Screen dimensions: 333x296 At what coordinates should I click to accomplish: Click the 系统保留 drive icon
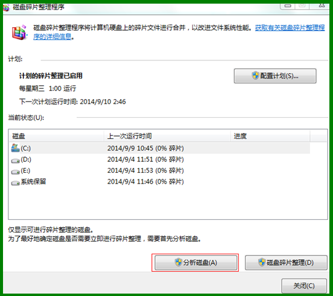point(15,182)
